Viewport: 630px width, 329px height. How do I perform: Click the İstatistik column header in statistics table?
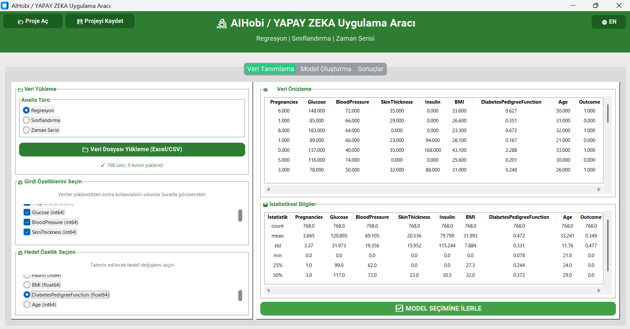click(x=277, y=217)
